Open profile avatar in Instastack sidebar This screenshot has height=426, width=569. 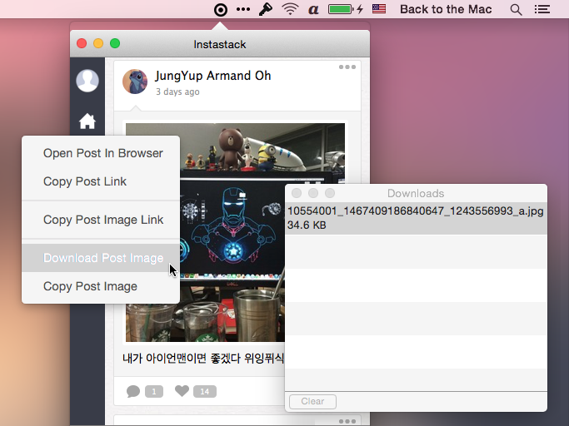click(87, 81)
